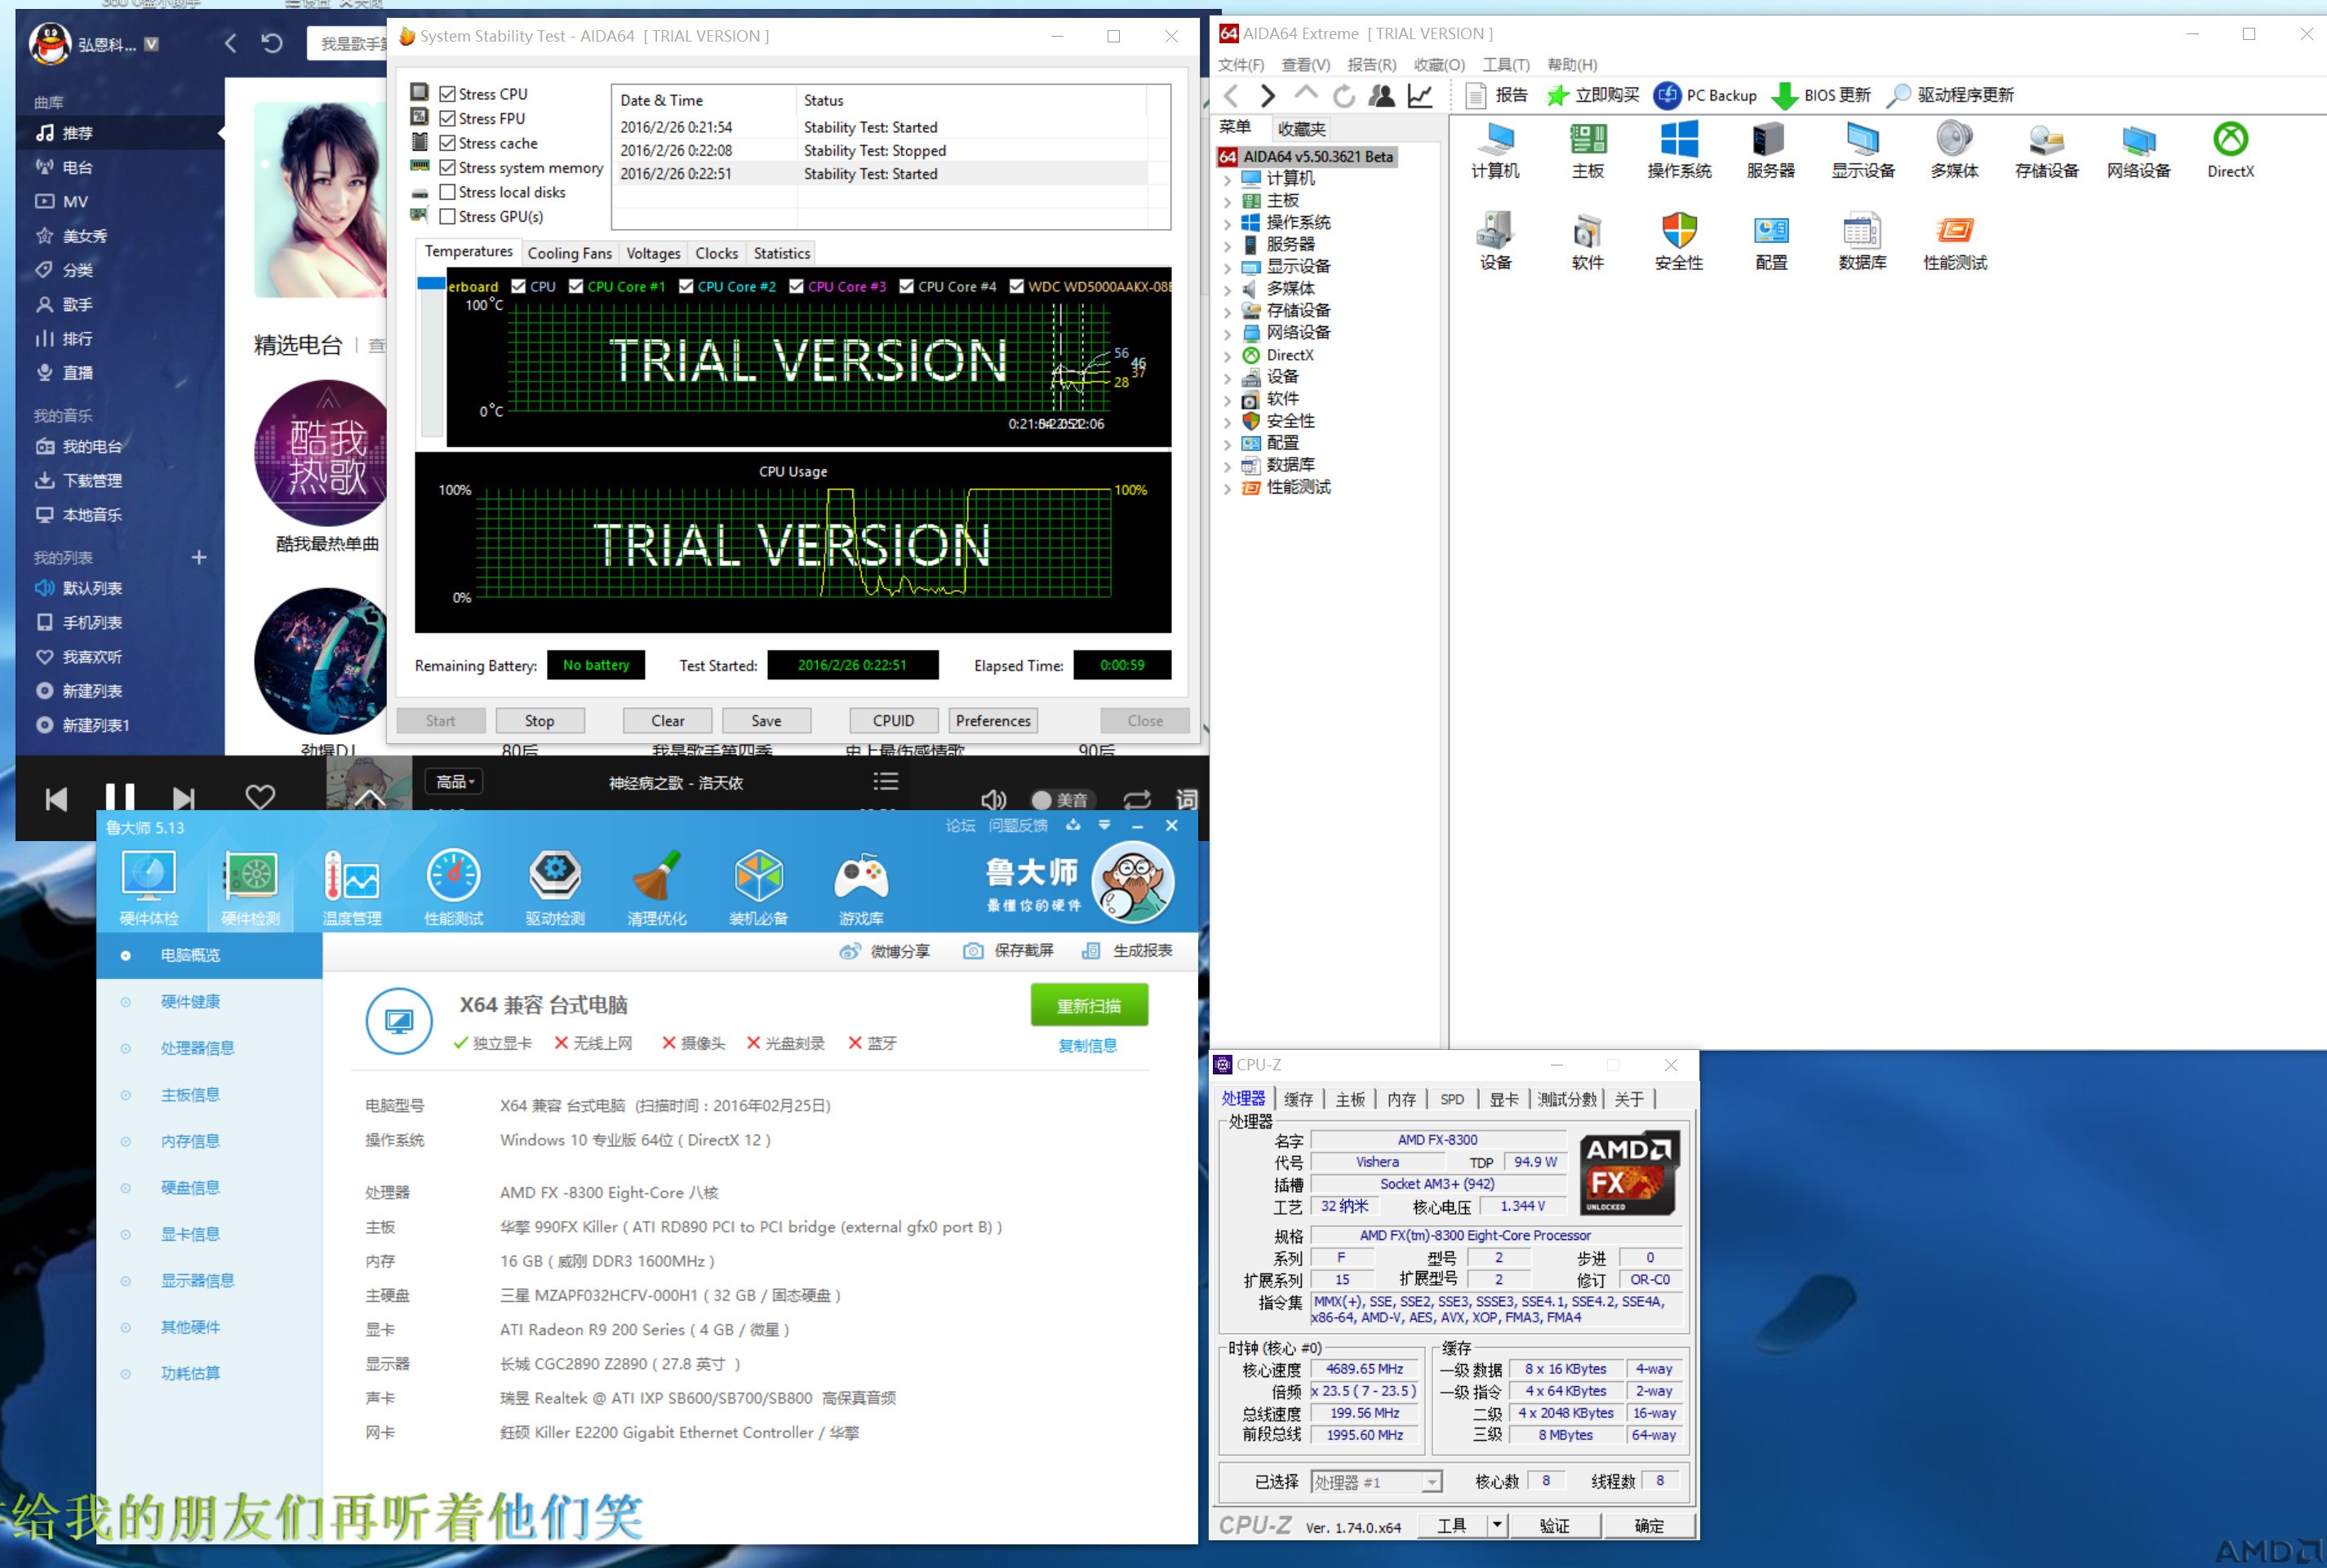
Task: Click the Stop button in System Stability Test
Action: pyautogui.click(x=540, y=720)
